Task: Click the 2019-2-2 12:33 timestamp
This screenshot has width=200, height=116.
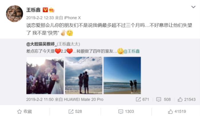Action: coord(40,18)
